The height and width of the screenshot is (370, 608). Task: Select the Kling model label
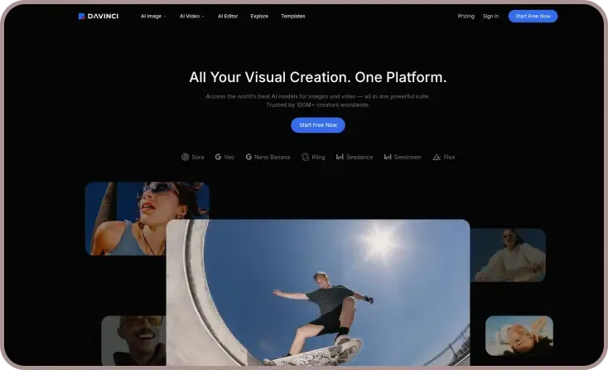click(x=318, y=158)
